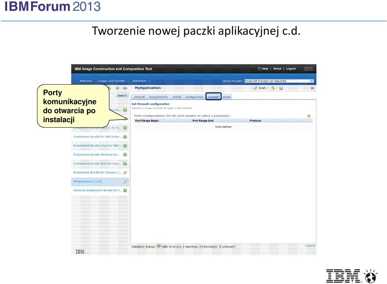Switch to the General tab
387x284 pixels.
pyautogui.click(x=139, y=97)
